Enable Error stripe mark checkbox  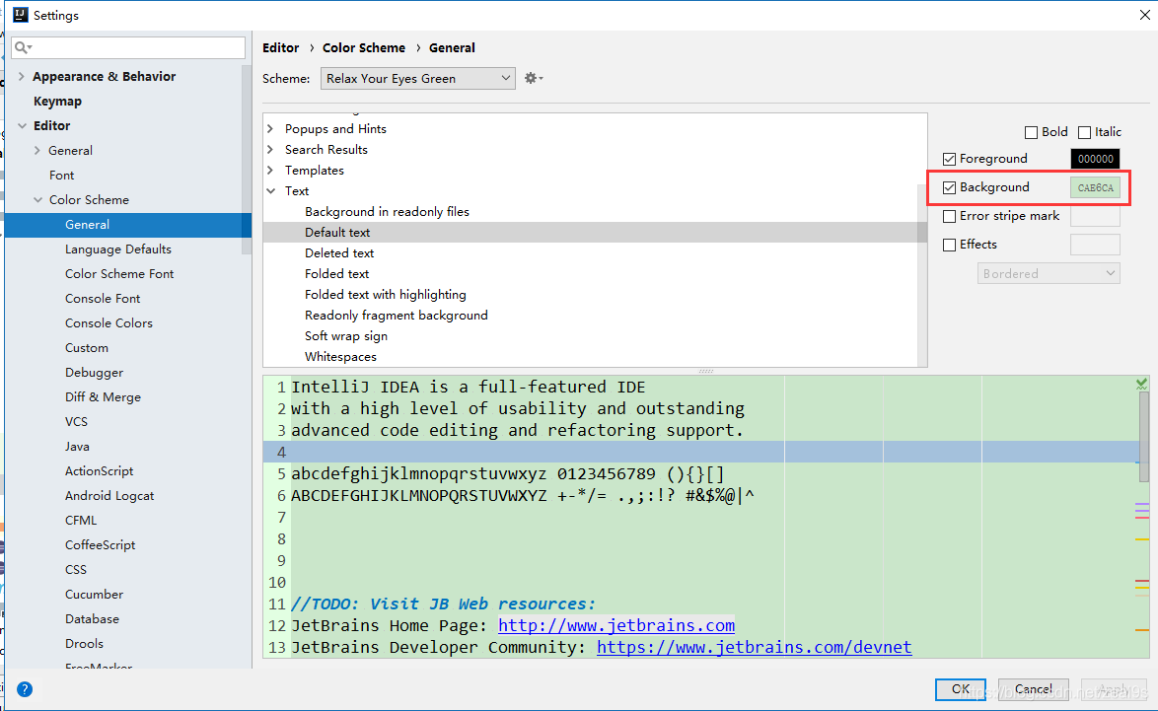(x=950, y=216)
